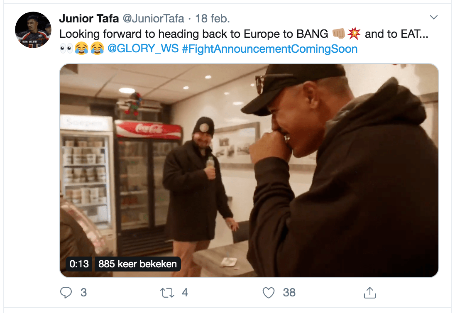
Task: Click the 18 feb. timestamp
Action: [x=213, y=18]
